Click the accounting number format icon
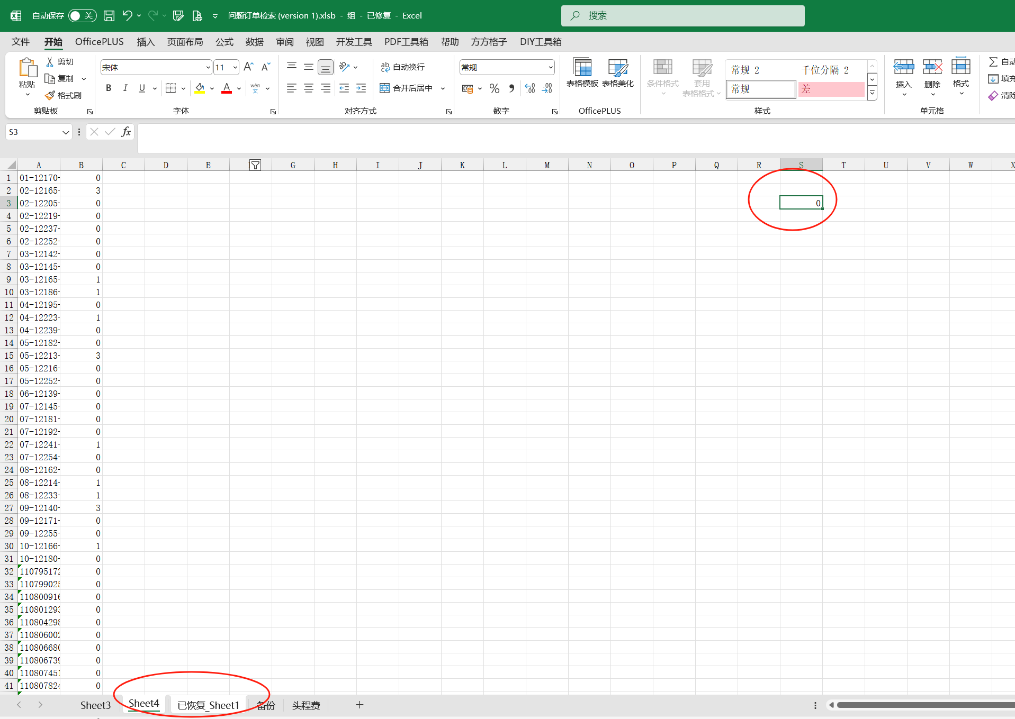 point(467,88)
